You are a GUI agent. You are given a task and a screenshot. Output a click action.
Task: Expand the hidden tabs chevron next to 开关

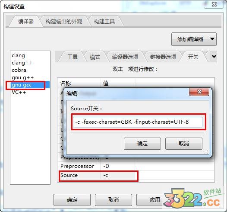214,56
